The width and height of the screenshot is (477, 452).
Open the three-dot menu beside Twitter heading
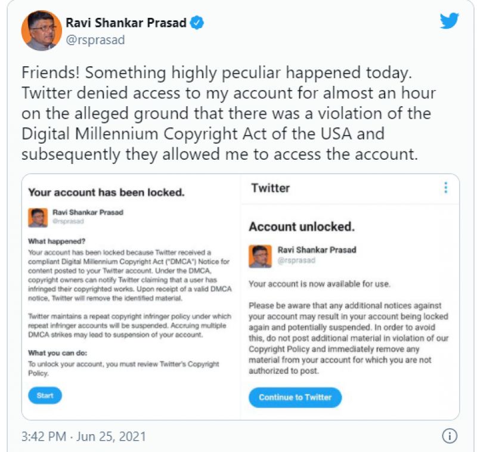point(445,188)
